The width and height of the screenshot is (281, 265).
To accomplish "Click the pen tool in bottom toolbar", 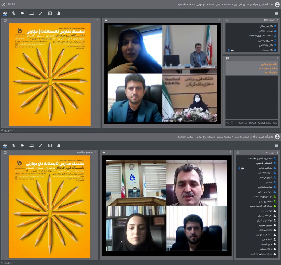I will [41, 145].
